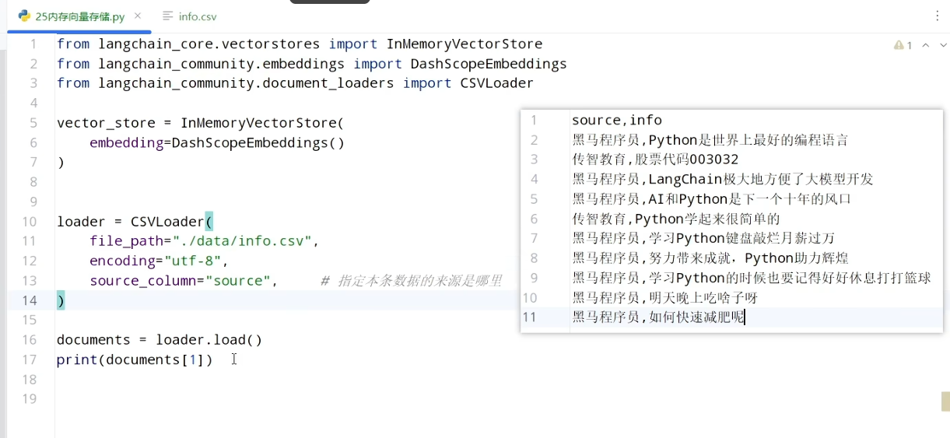950x438 pixels.
Task: Jump to previous highlighted problem arrow
Action: click(926, 45)
